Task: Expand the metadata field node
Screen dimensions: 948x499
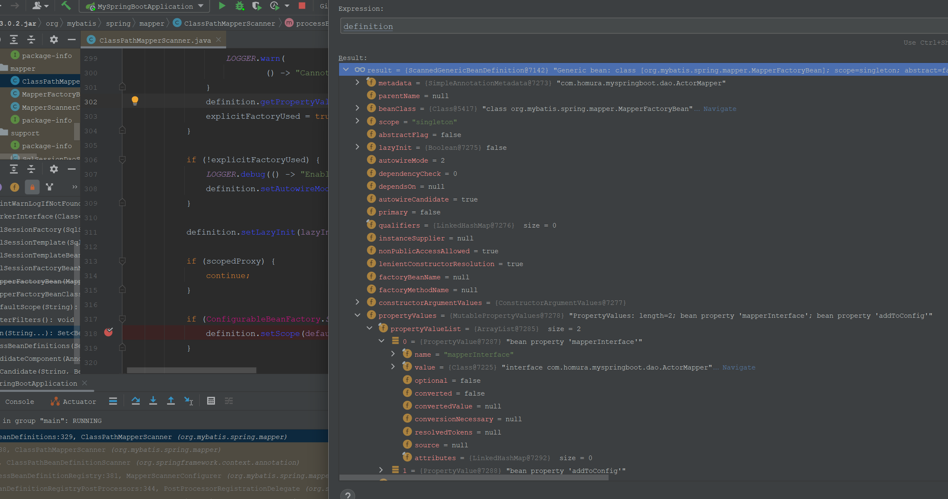Action: pos(358,83)
